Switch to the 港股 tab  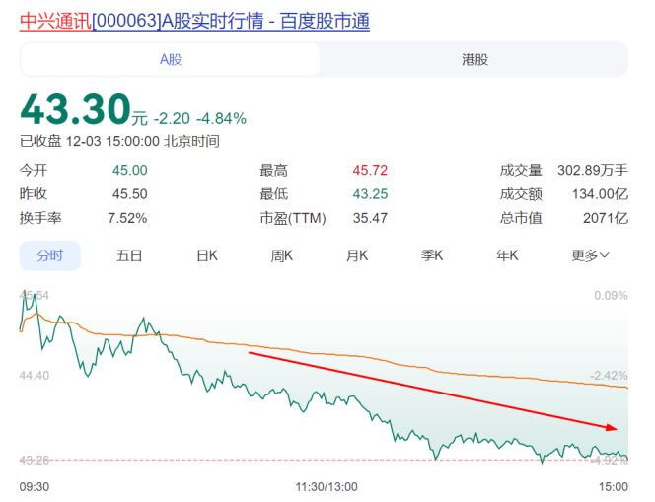click(x=474, y=60)
